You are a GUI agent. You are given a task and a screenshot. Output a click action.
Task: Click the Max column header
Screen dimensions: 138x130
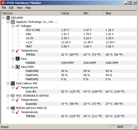point(115,13)
